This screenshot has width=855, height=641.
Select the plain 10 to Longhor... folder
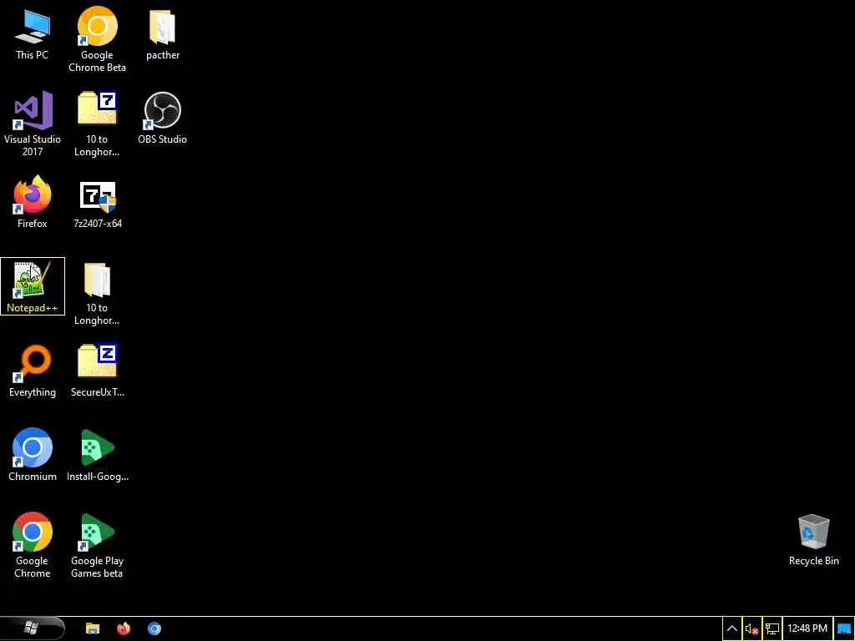[x=97, y=293]
